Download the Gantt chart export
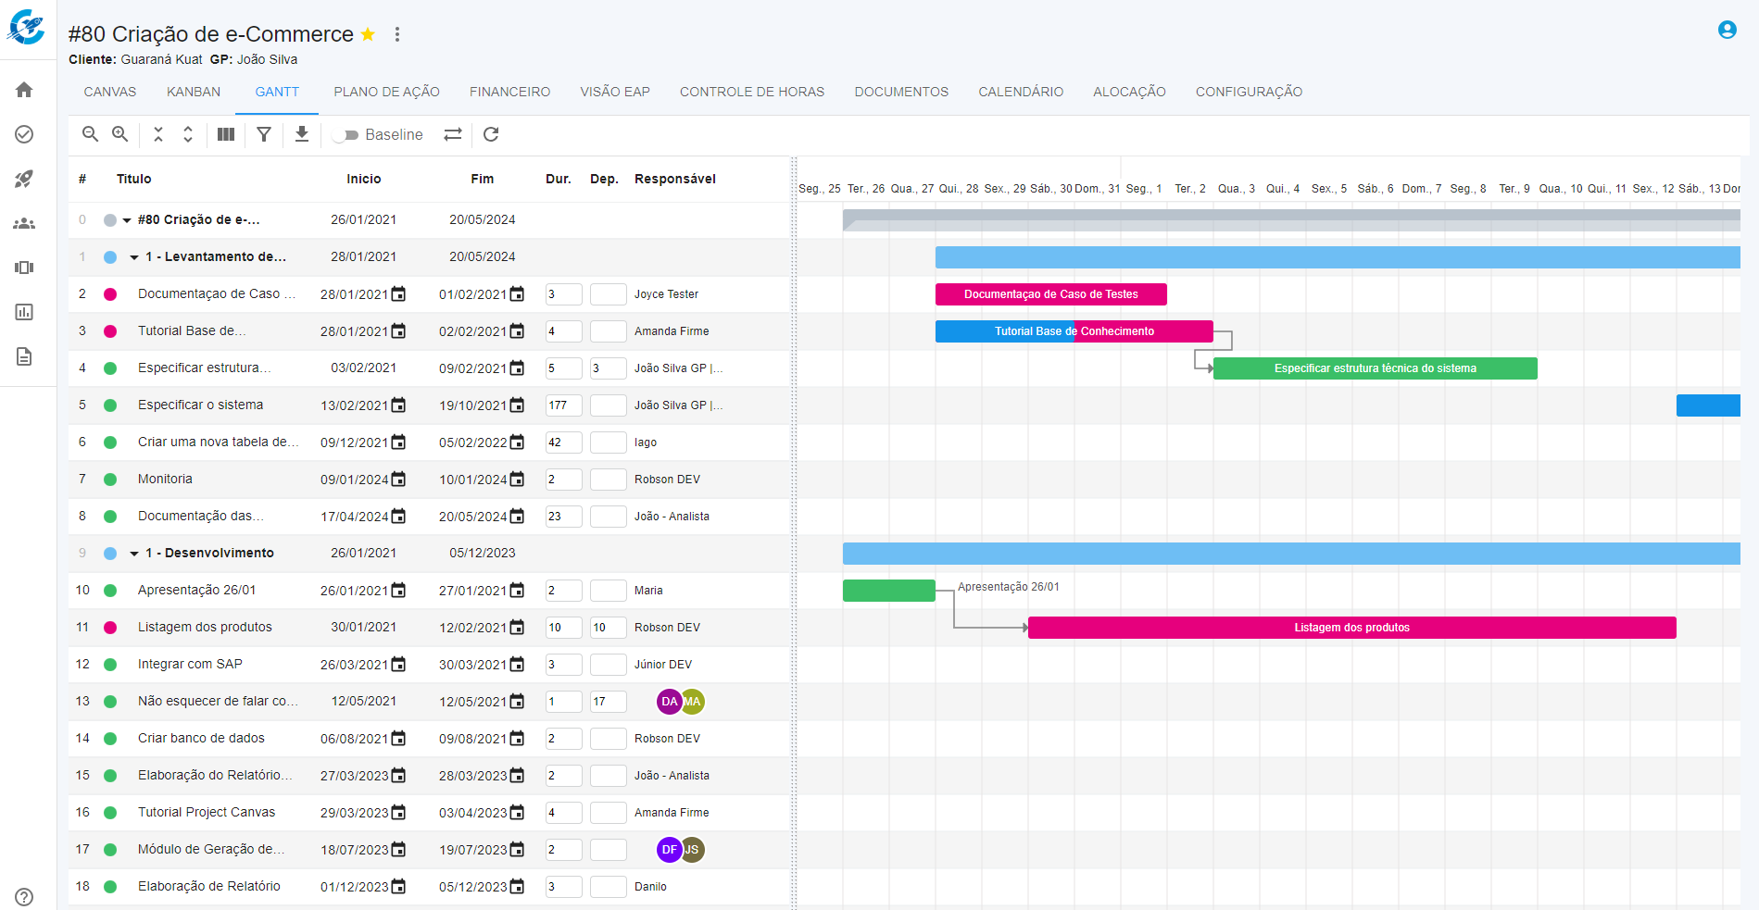The image size is (1759, 910). pyautogui.click(x=302, y=134)
